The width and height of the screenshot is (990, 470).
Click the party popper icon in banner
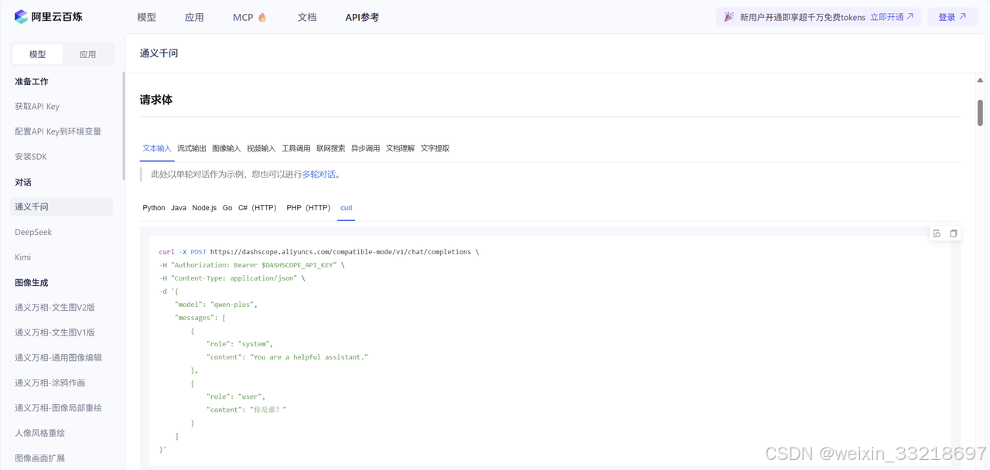point(729,17)
